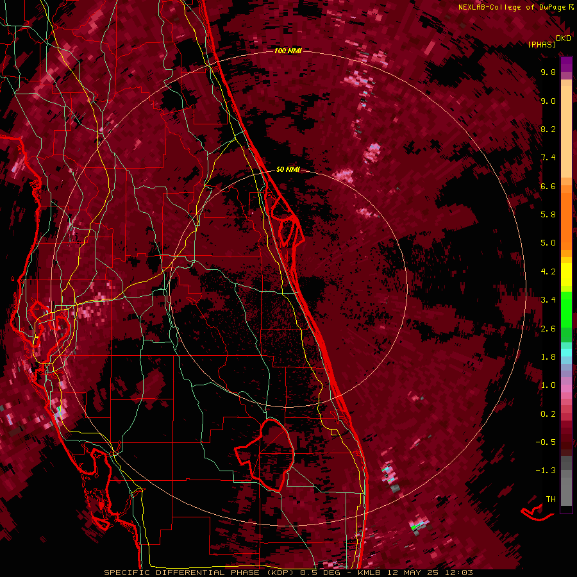The image size is (577, 577).
Task: Click the 9.0 scale value
Action: pos(548,101)
